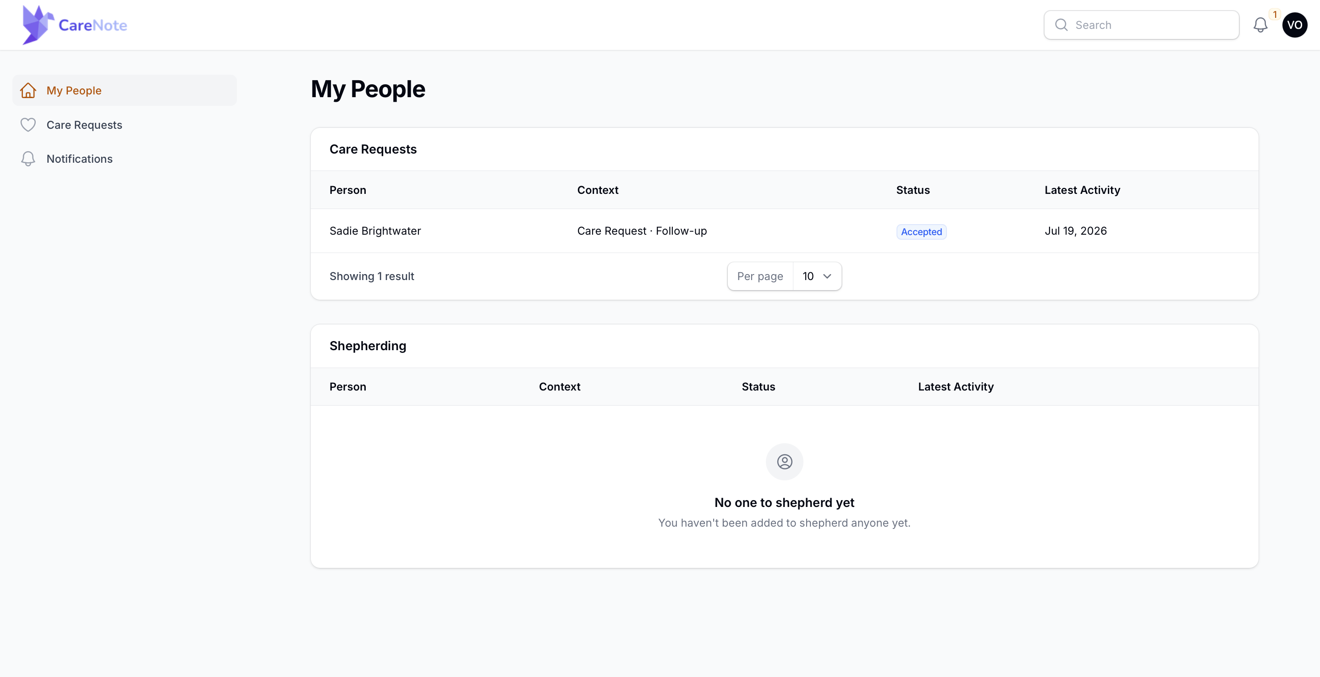Open Notifications in sidebar
1320x677 pixels.
coord(125,159)
